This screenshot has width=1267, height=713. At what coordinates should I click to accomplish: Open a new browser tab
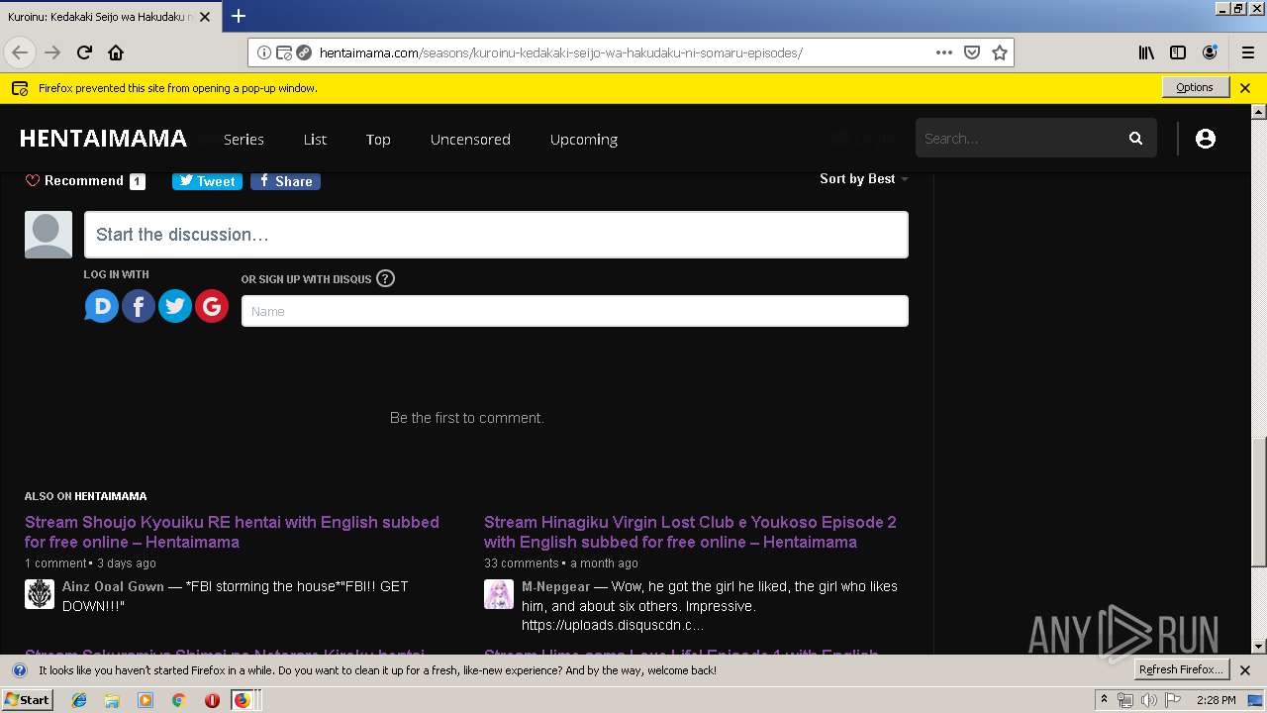tap(239, 16)
